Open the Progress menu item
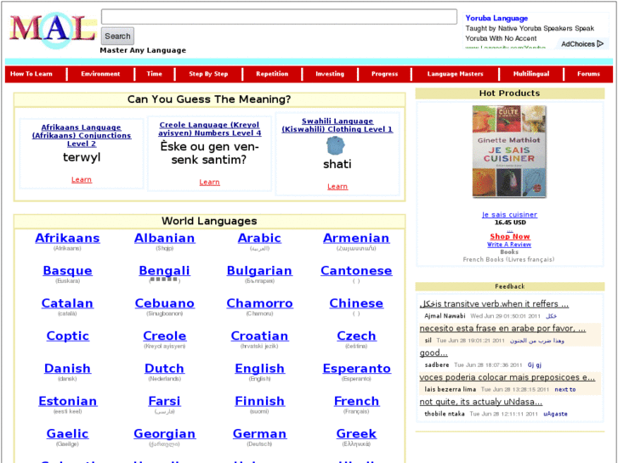 [384, 74]
